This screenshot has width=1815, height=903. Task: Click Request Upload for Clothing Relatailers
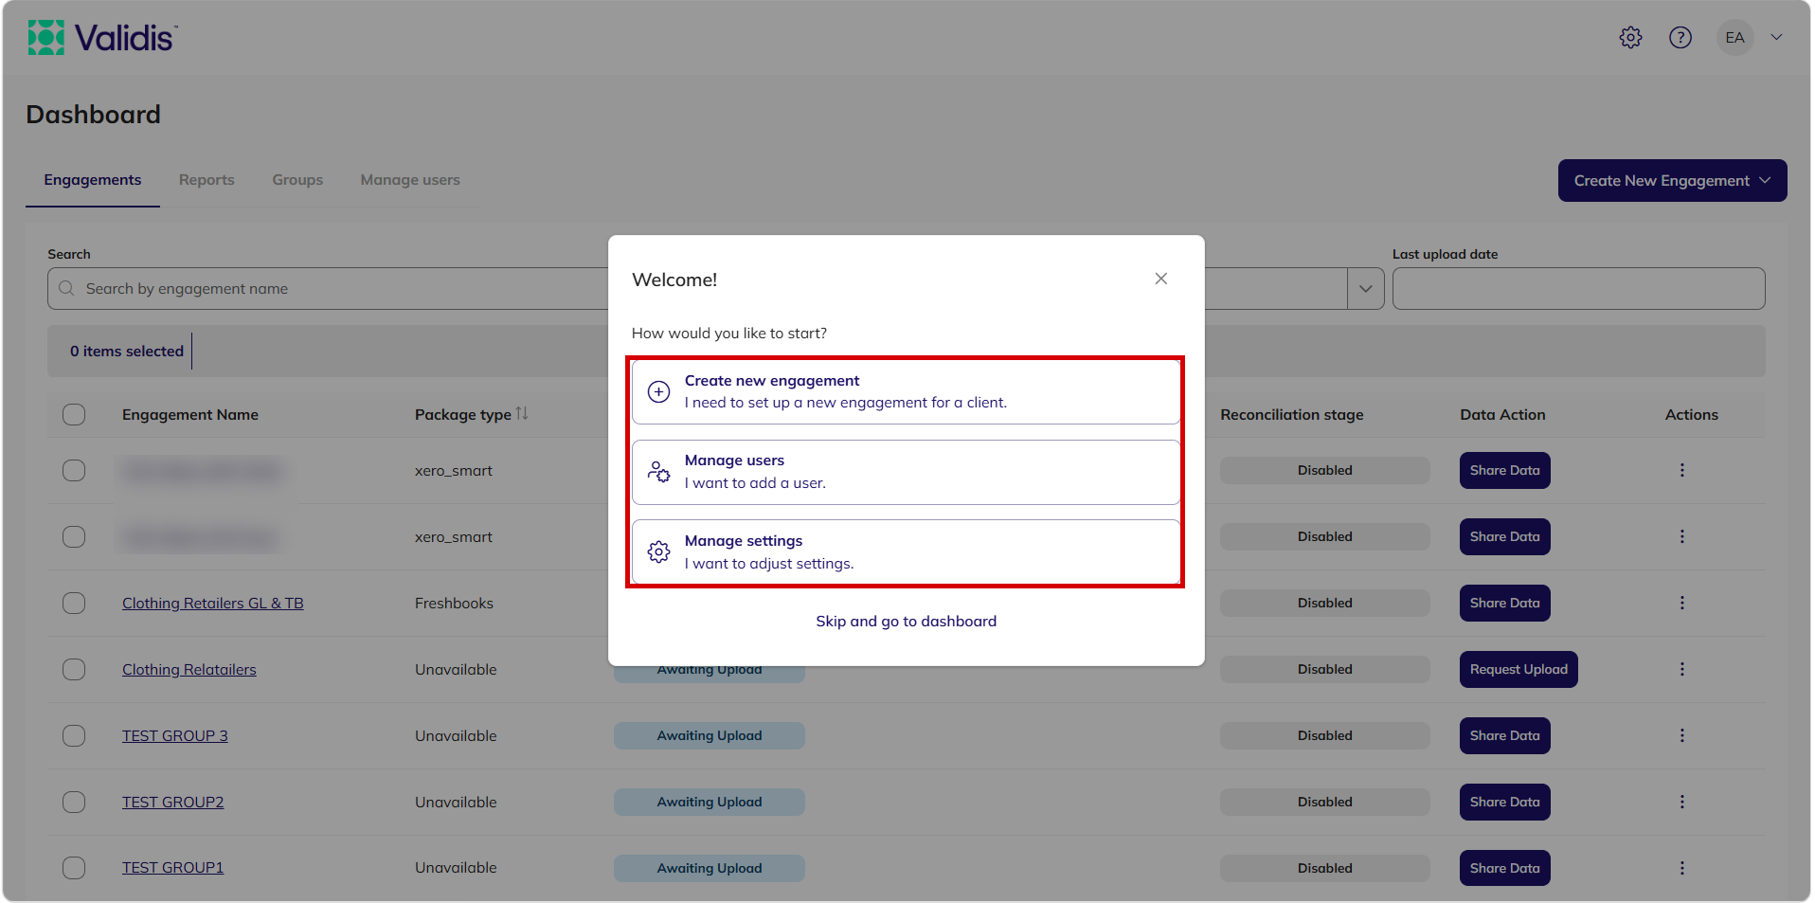point(1518,669)
